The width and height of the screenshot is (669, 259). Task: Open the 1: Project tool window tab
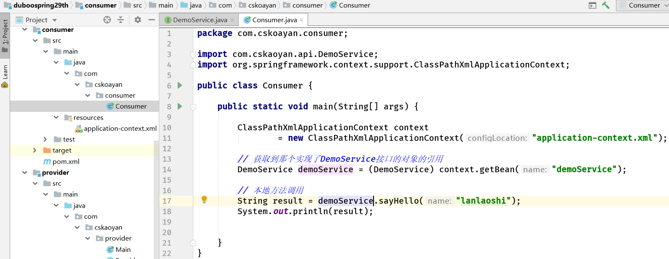(x=5, y=36)
